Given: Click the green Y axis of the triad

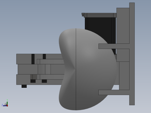Looking at the screenshot, I should (x=7, y=103).
